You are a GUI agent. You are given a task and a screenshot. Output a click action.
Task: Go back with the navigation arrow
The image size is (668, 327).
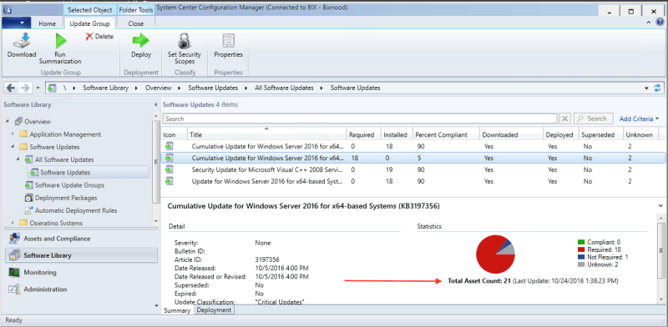11,88
